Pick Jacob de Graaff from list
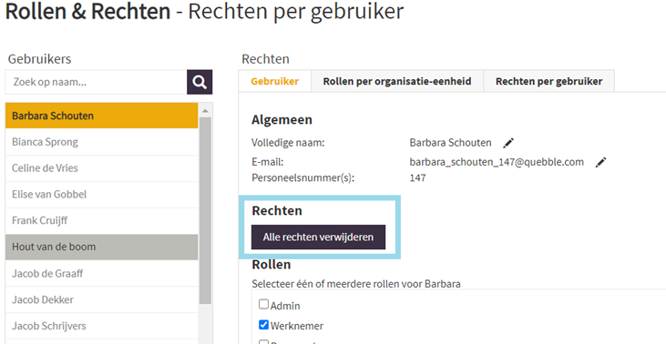This screenshot has height=344, width=666. [x=101, y=273]
